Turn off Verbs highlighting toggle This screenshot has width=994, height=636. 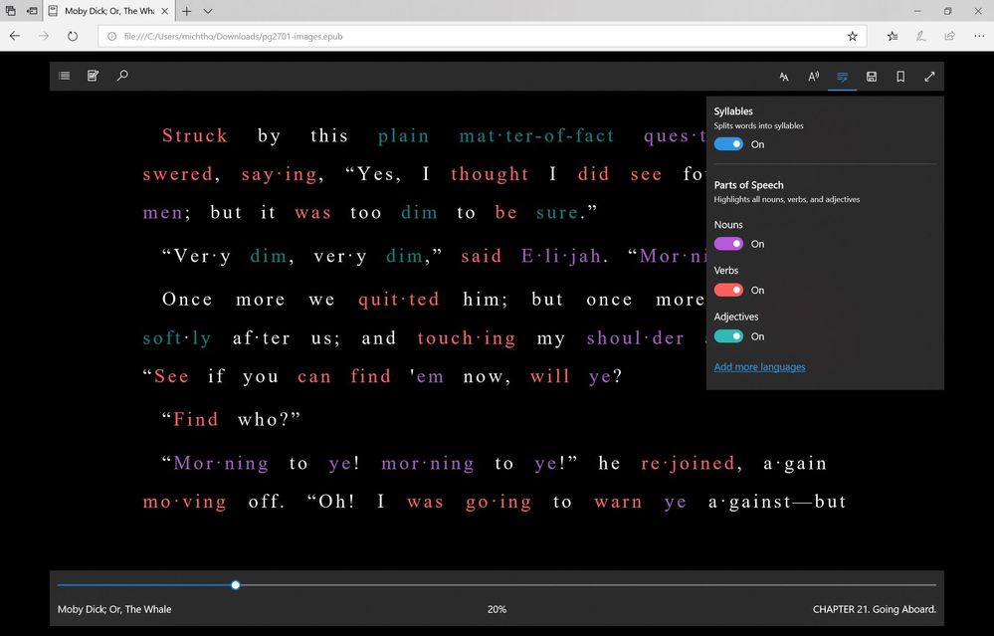728,290
